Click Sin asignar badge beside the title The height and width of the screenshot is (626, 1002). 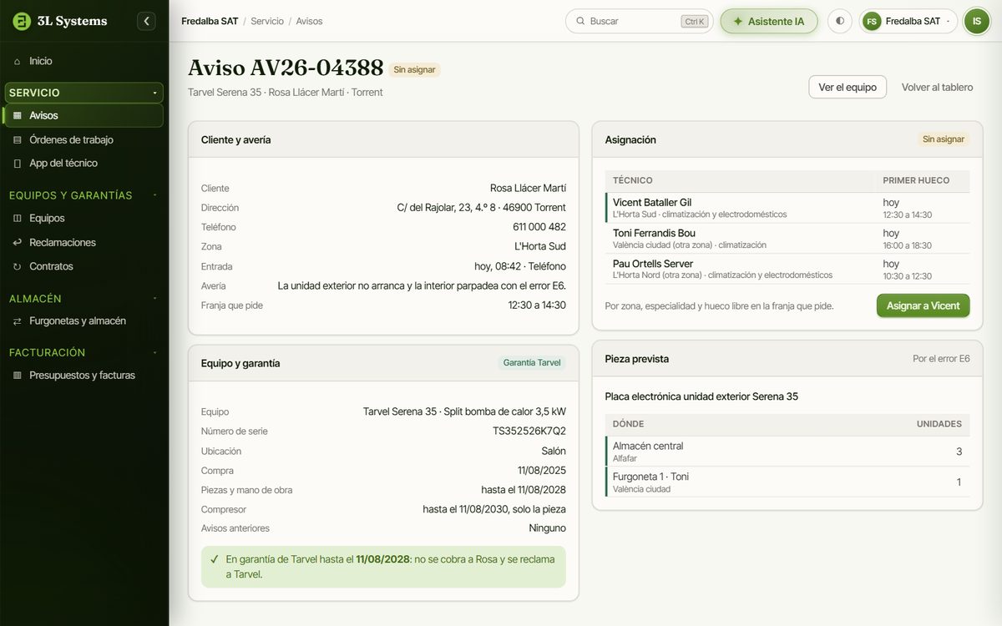[414, 70]
